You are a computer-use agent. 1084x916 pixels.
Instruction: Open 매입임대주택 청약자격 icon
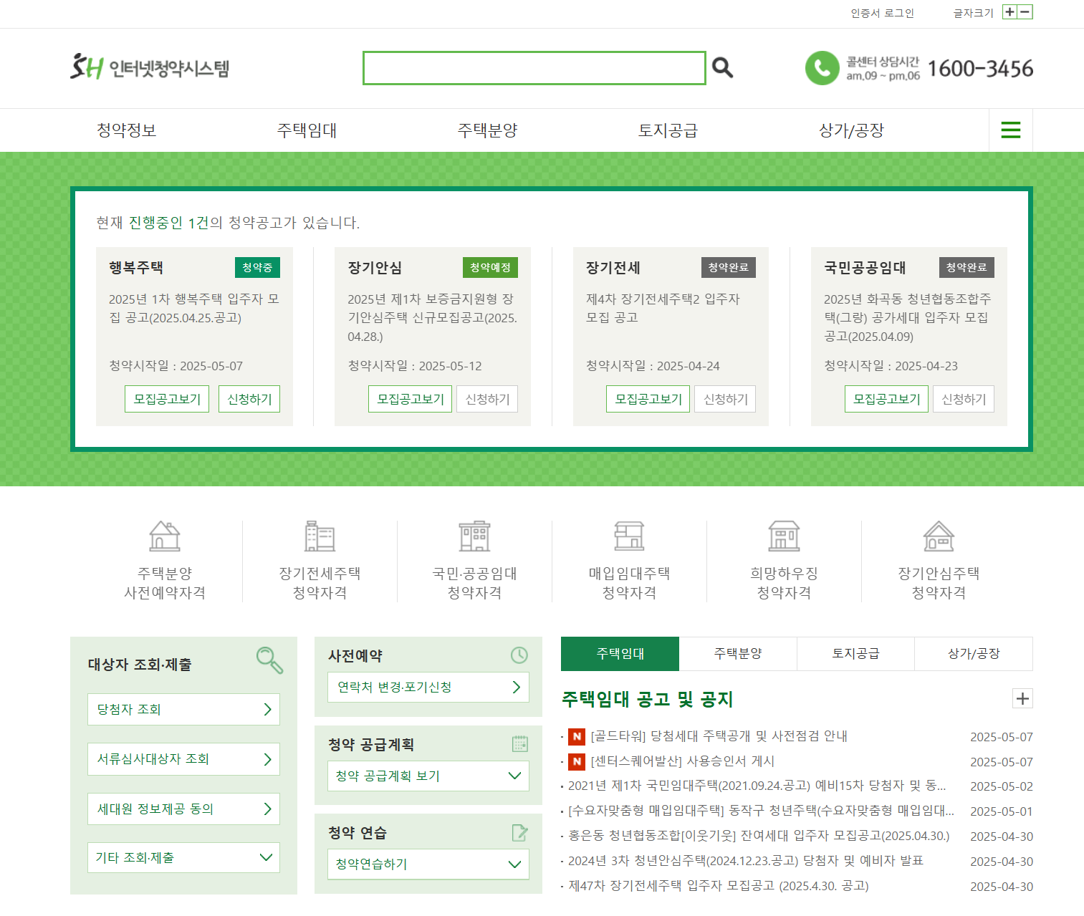tap(629, 536)
